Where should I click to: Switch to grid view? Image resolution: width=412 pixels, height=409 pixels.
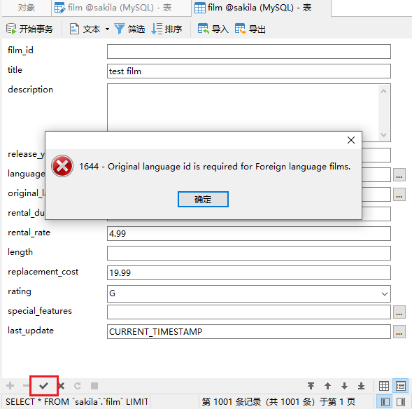pos(384,386)
